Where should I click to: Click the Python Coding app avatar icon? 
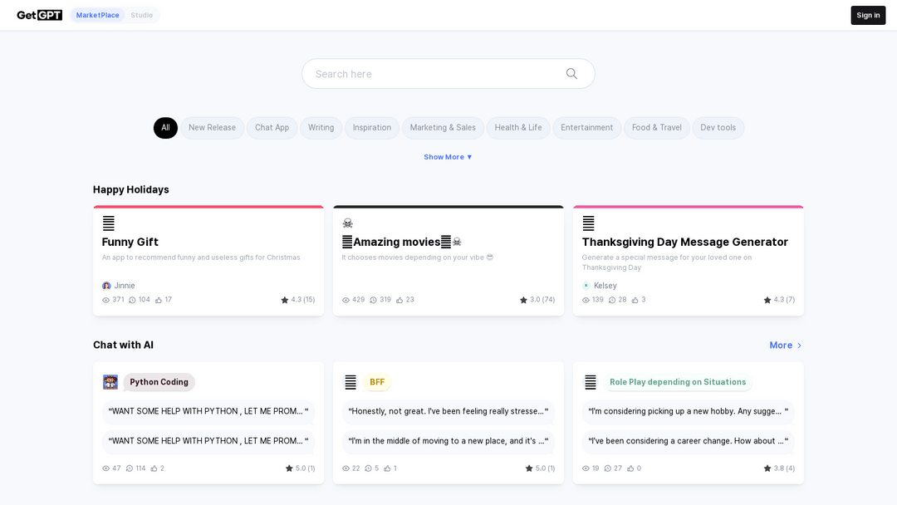pyautogui.click(x=110, y=382)
